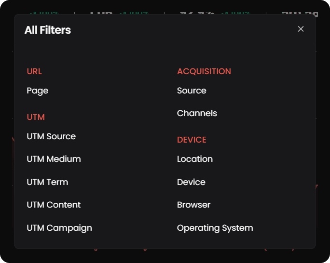
Task: Click the All Filters dialog title
Action: 48,30
